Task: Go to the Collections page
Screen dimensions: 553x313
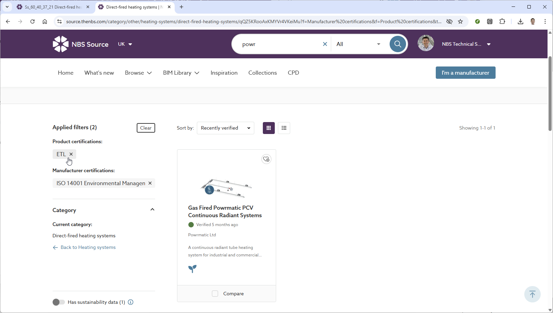Action: tap(262, 73)
